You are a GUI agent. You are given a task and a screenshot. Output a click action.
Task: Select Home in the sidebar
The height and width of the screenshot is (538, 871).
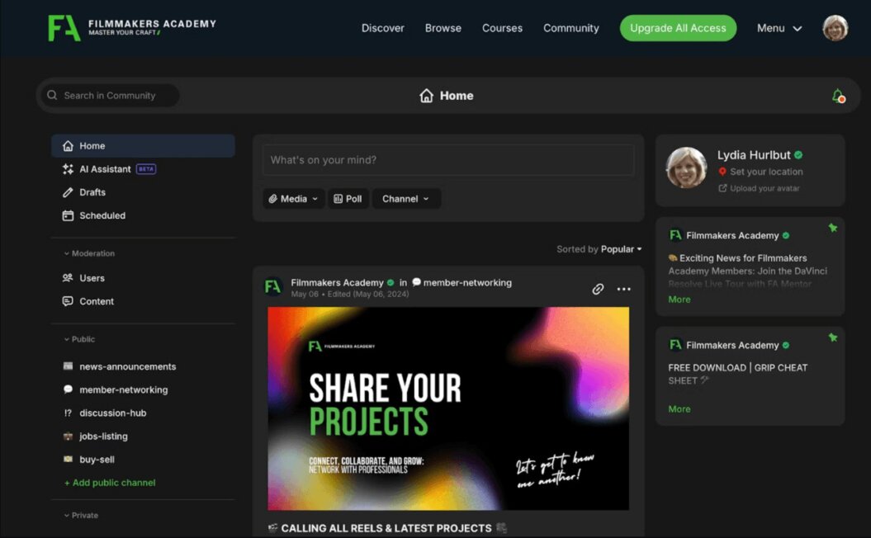point(143,146)
